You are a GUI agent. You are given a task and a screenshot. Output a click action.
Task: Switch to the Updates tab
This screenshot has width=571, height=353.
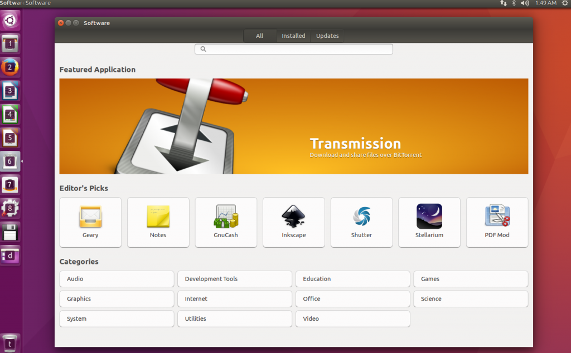point(327,36)
